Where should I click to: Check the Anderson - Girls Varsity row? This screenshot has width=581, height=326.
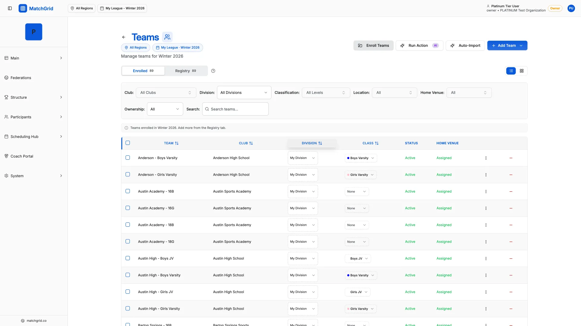(128, 174)
